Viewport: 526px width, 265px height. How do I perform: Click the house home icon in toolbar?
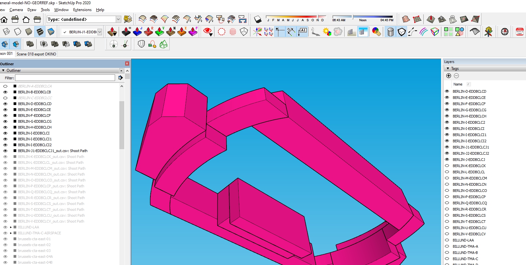click(x=4, y=19)
